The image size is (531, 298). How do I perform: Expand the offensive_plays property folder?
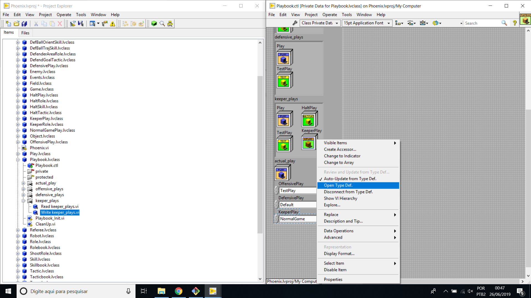24,189
